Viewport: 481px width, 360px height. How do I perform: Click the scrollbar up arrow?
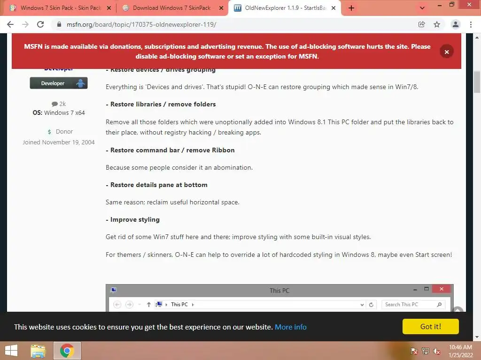pyautogui.click(x=477, y=37)
